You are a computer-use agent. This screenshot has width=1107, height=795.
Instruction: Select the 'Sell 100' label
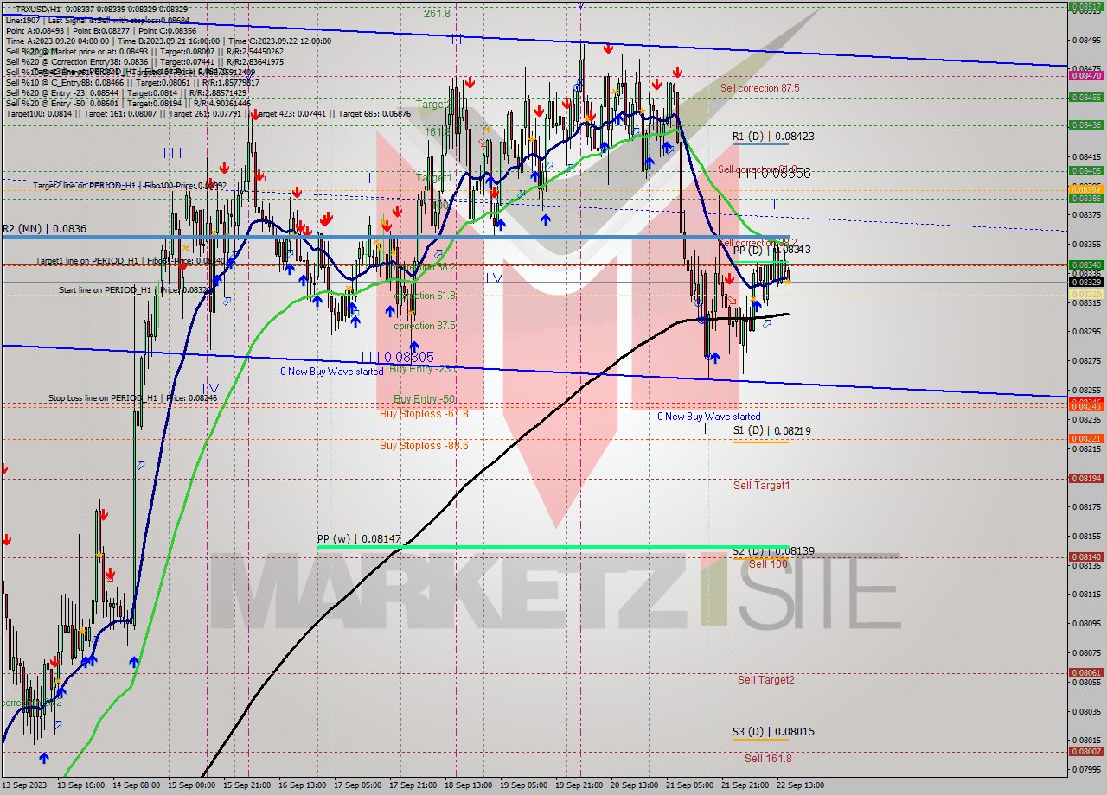click(768, 564)
